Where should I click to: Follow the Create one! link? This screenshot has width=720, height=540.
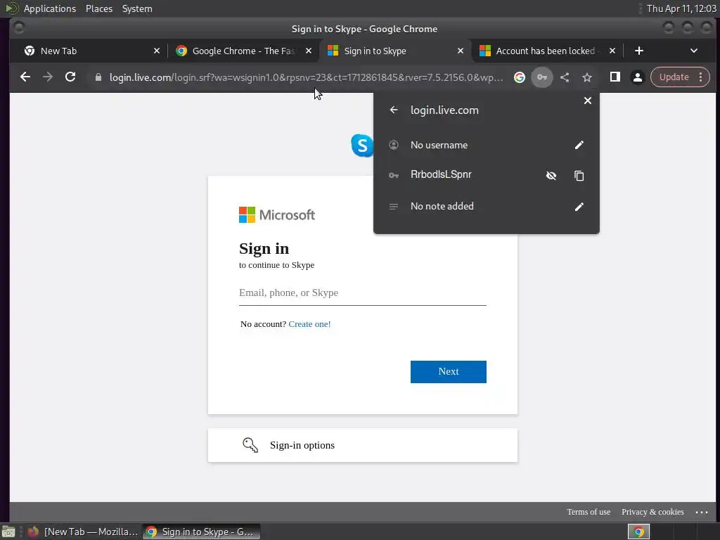point(309,324)
